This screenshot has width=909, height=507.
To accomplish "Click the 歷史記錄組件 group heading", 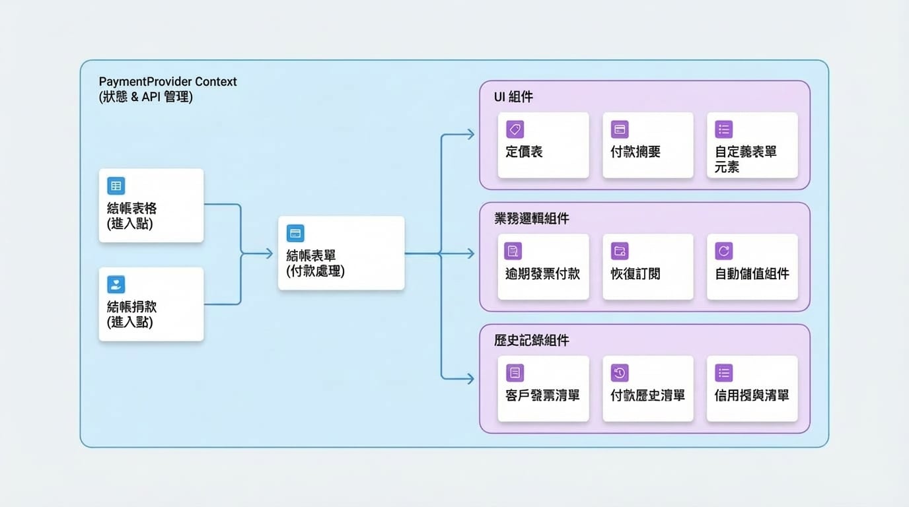I will pos(532,341).
